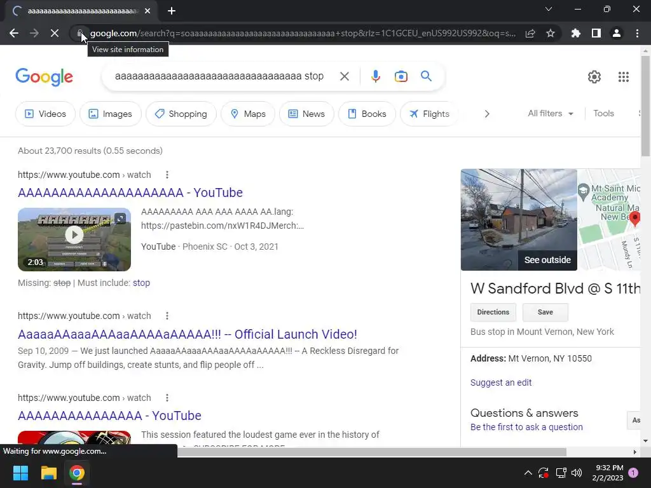The width and height of the screenshot is (651, 488).
Task: Show more filter chips with the arrow
Action: [487, 114]
